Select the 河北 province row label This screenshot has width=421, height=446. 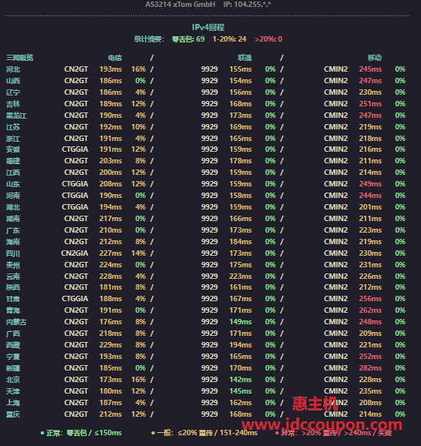coord(13,69)
